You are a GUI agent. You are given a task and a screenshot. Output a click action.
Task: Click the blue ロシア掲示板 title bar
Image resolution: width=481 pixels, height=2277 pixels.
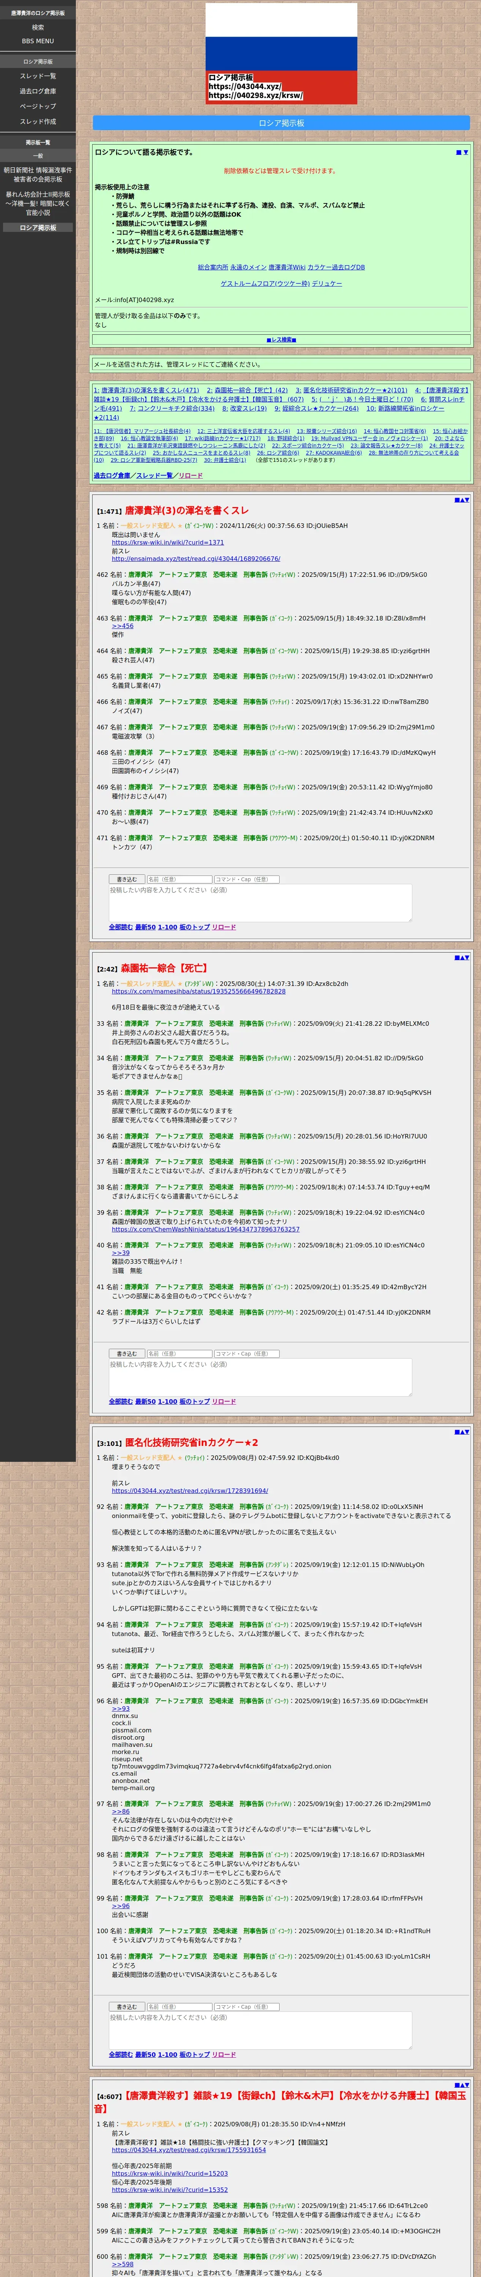pos(281,123)
